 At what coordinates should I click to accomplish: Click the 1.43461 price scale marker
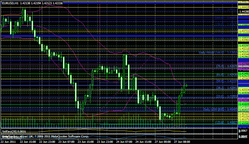pyautogui.click(x=243, y=40)
